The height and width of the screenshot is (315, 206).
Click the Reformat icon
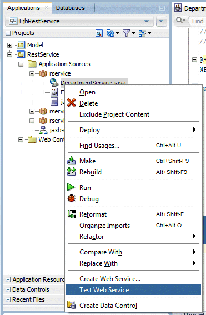pyautogui.click(x=72, y=214)
